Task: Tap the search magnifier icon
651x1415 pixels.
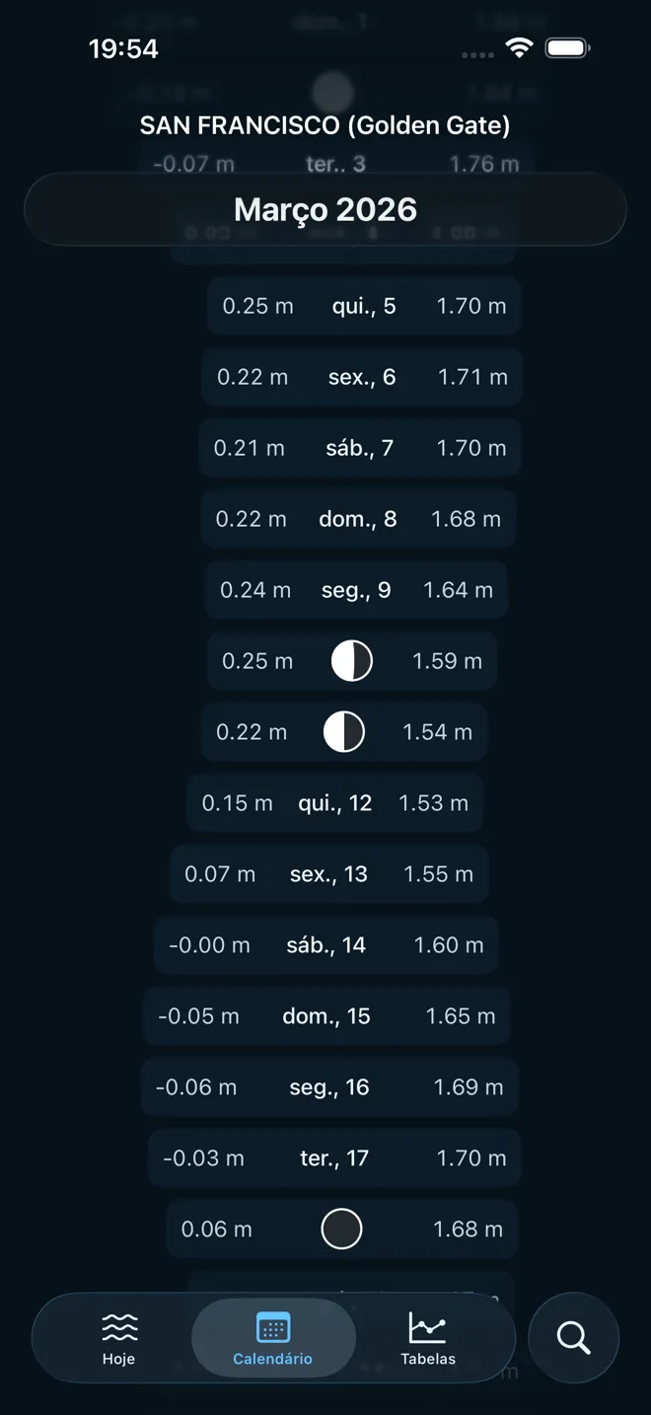Action: (x=573, y=1337)
